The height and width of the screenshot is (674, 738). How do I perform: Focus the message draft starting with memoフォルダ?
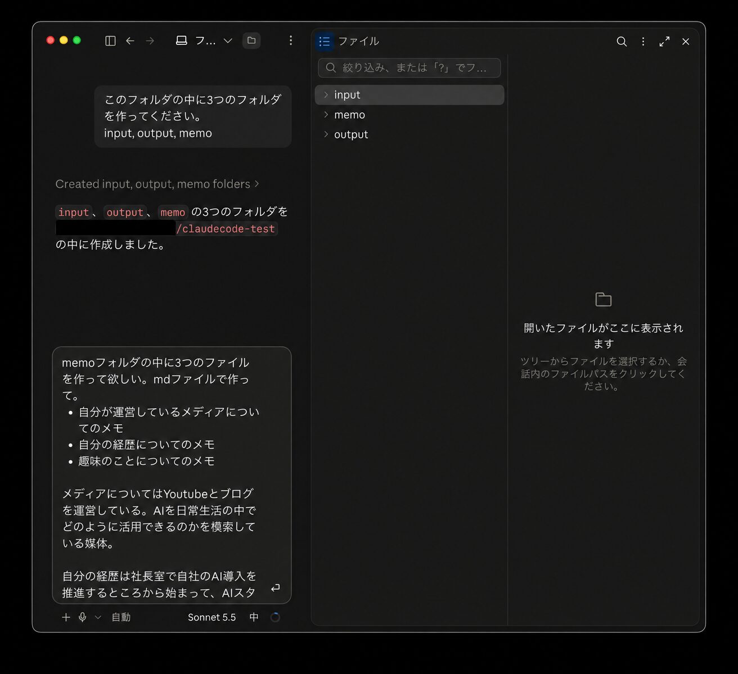point(172,475)
